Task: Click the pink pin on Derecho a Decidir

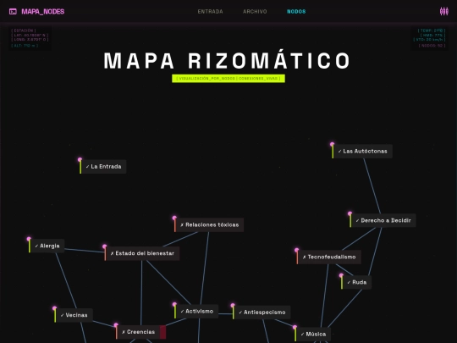Action: (350, 213)
